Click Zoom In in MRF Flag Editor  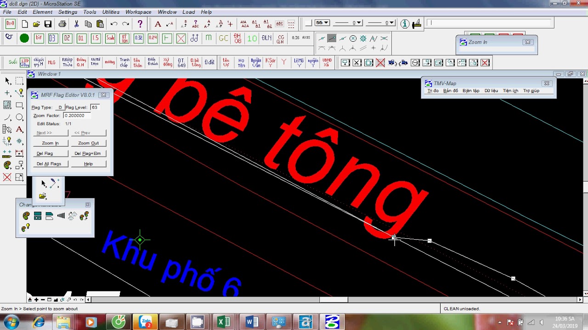pyautogui.click(x=51, y=143)
